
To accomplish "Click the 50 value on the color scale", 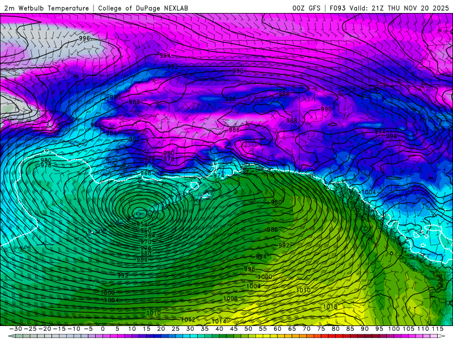I will click(248, 329).
